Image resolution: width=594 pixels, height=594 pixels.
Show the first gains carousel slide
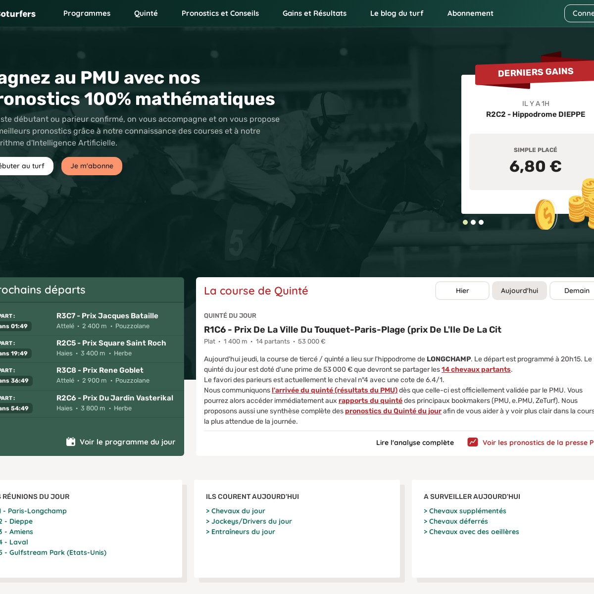pos(465,222)
